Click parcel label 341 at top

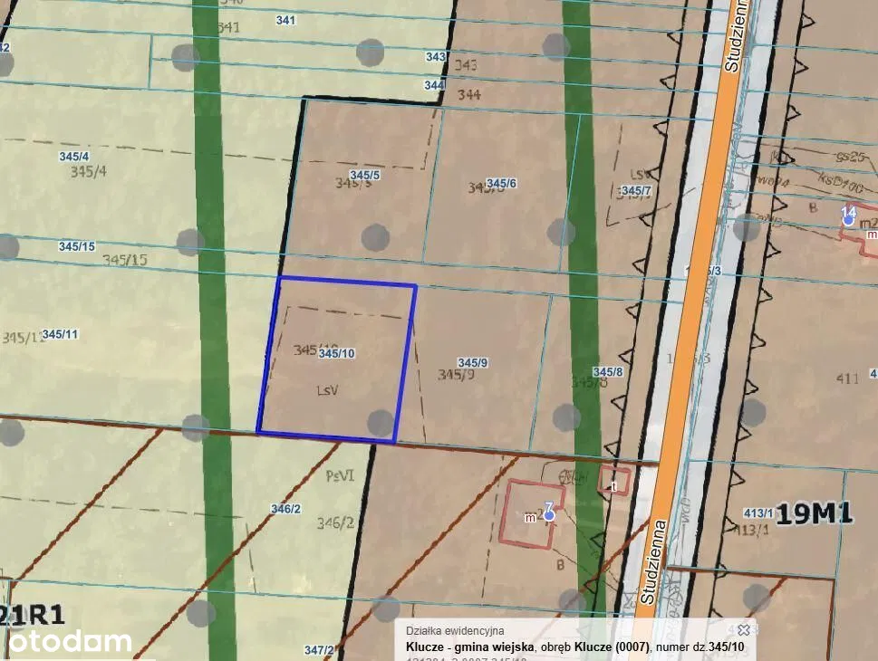(286, 20)
